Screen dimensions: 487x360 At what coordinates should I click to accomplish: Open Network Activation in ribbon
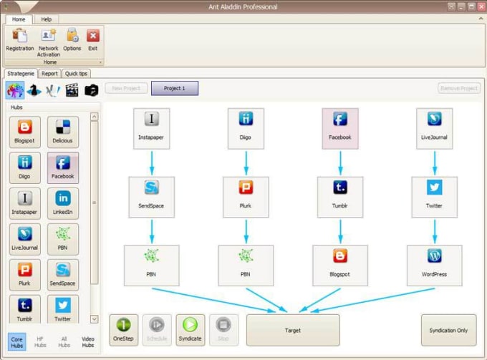[x=49, y=42]
